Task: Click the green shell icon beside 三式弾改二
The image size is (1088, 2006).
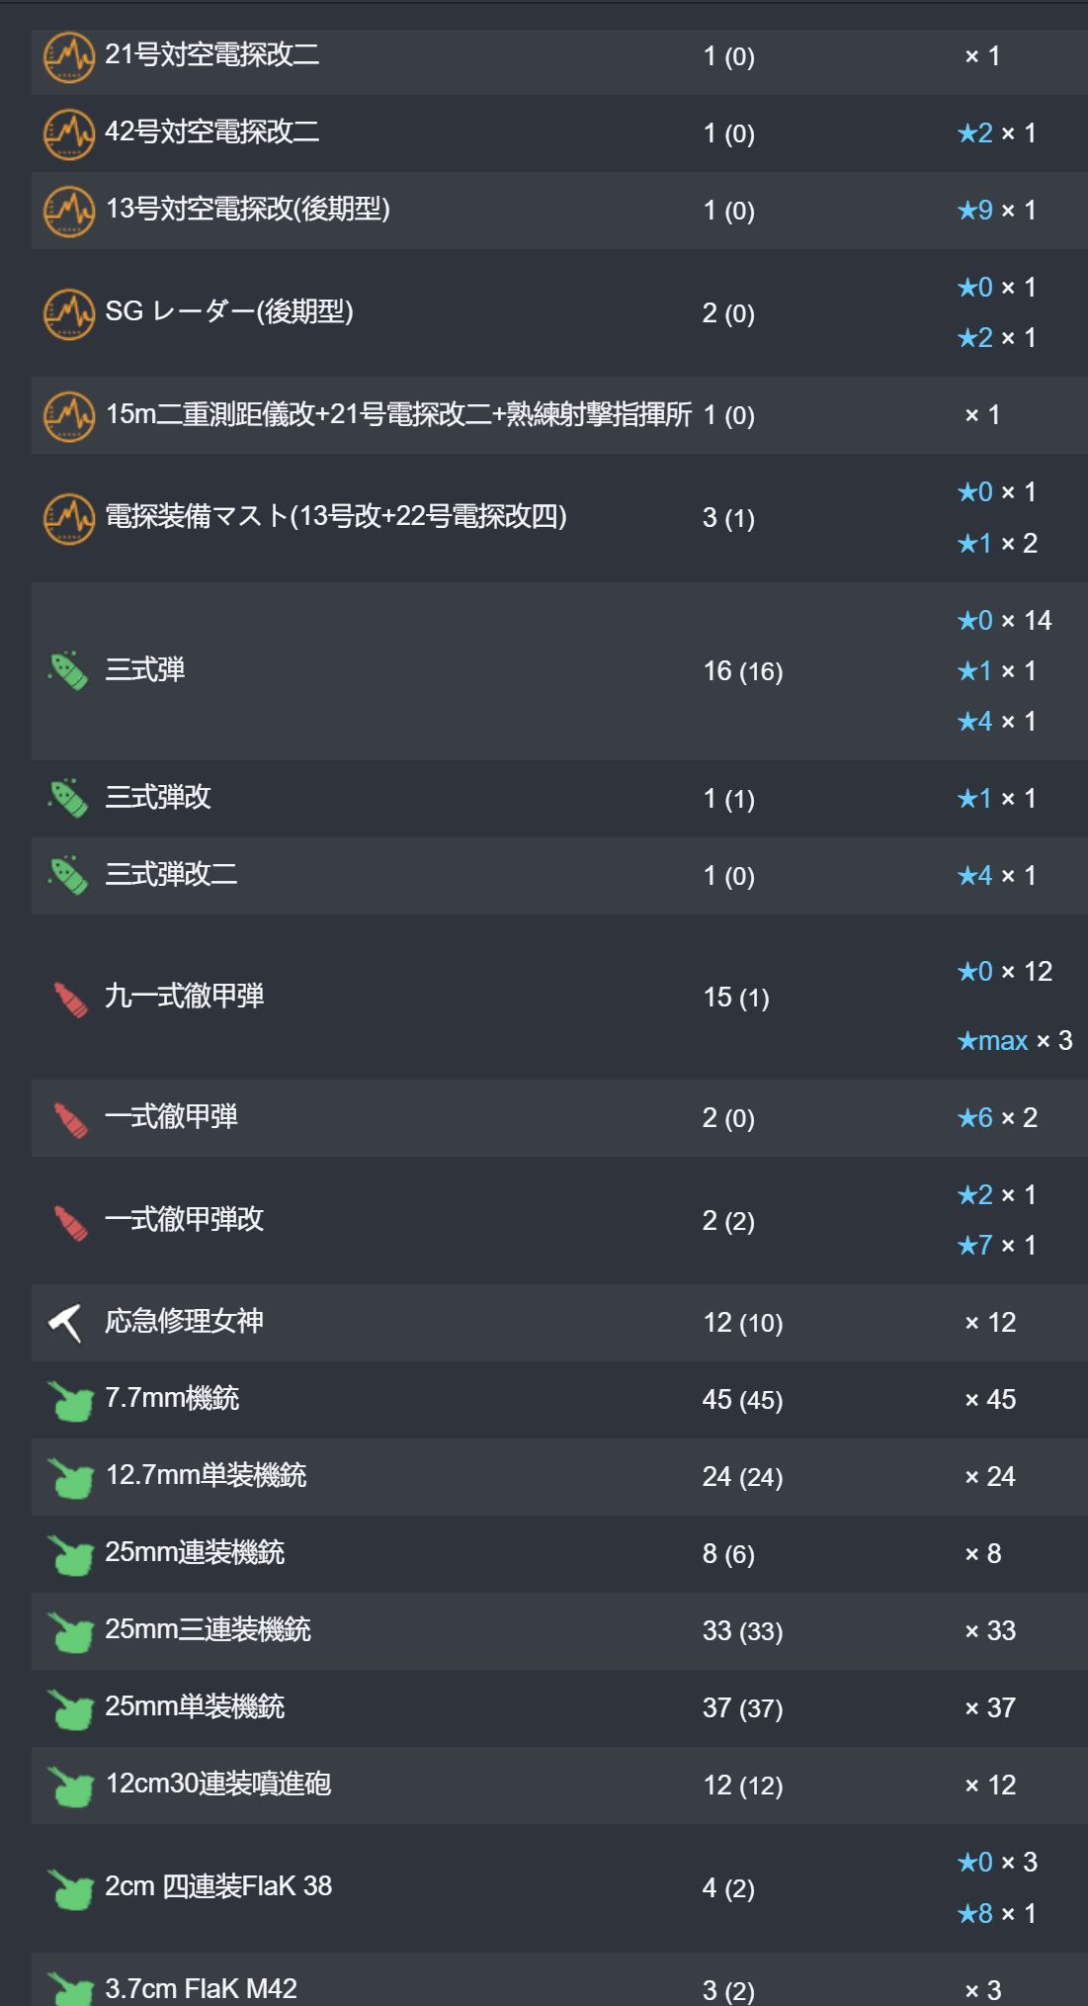Action: point(69,876)
